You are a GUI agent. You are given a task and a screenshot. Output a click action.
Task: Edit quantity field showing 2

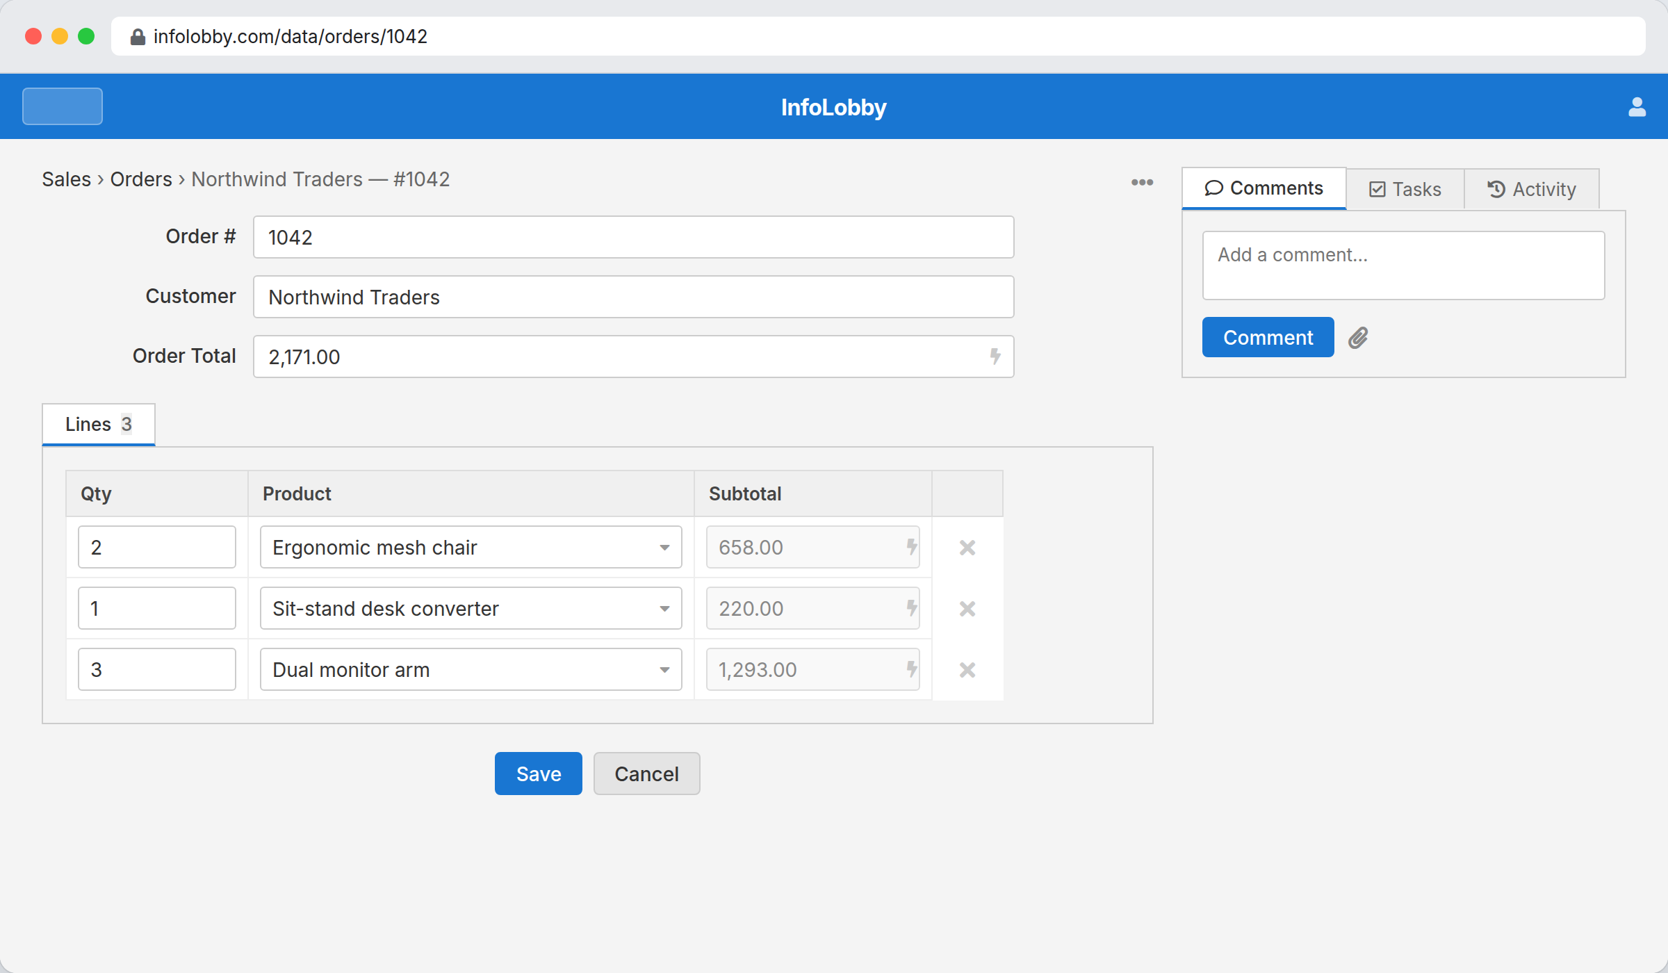[x=157, y=547]
